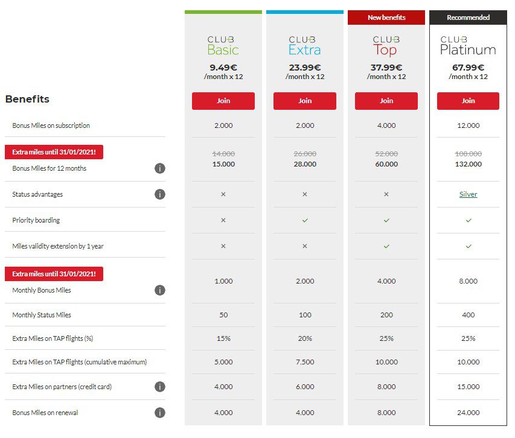Click Club Platinum's Priority boarding checkmark
Image resolution: width=515 pixels, height=438 pixels.
[x=469, y=220]
